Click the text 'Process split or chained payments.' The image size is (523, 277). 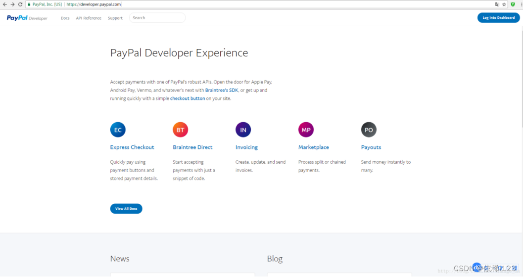click(x=322, y=166)
